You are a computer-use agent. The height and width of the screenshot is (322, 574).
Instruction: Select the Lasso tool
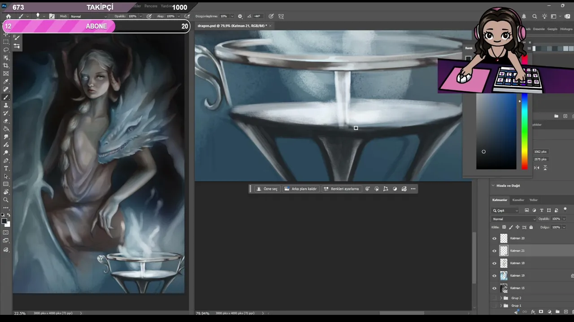6,50
